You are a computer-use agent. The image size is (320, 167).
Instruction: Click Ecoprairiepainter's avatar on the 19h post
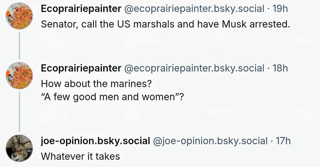coord(19,16)
